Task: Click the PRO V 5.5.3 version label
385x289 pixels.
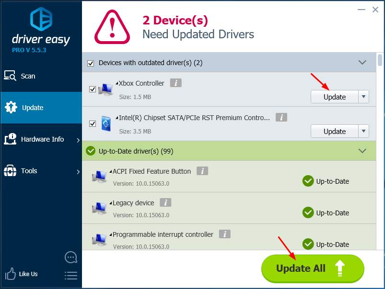Action: 29,50
